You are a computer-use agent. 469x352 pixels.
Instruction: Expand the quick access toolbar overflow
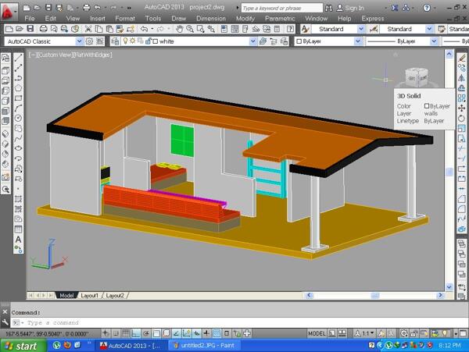tap(129, 8)
